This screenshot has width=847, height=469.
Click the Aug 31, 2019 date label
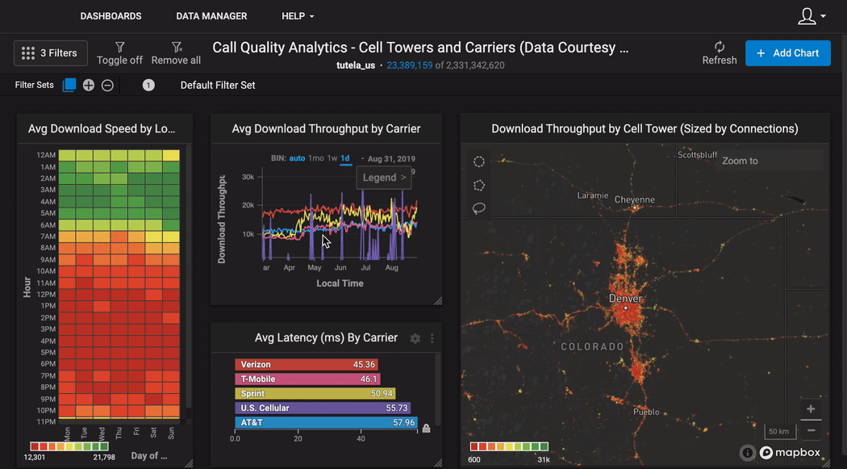click(391, 158)
